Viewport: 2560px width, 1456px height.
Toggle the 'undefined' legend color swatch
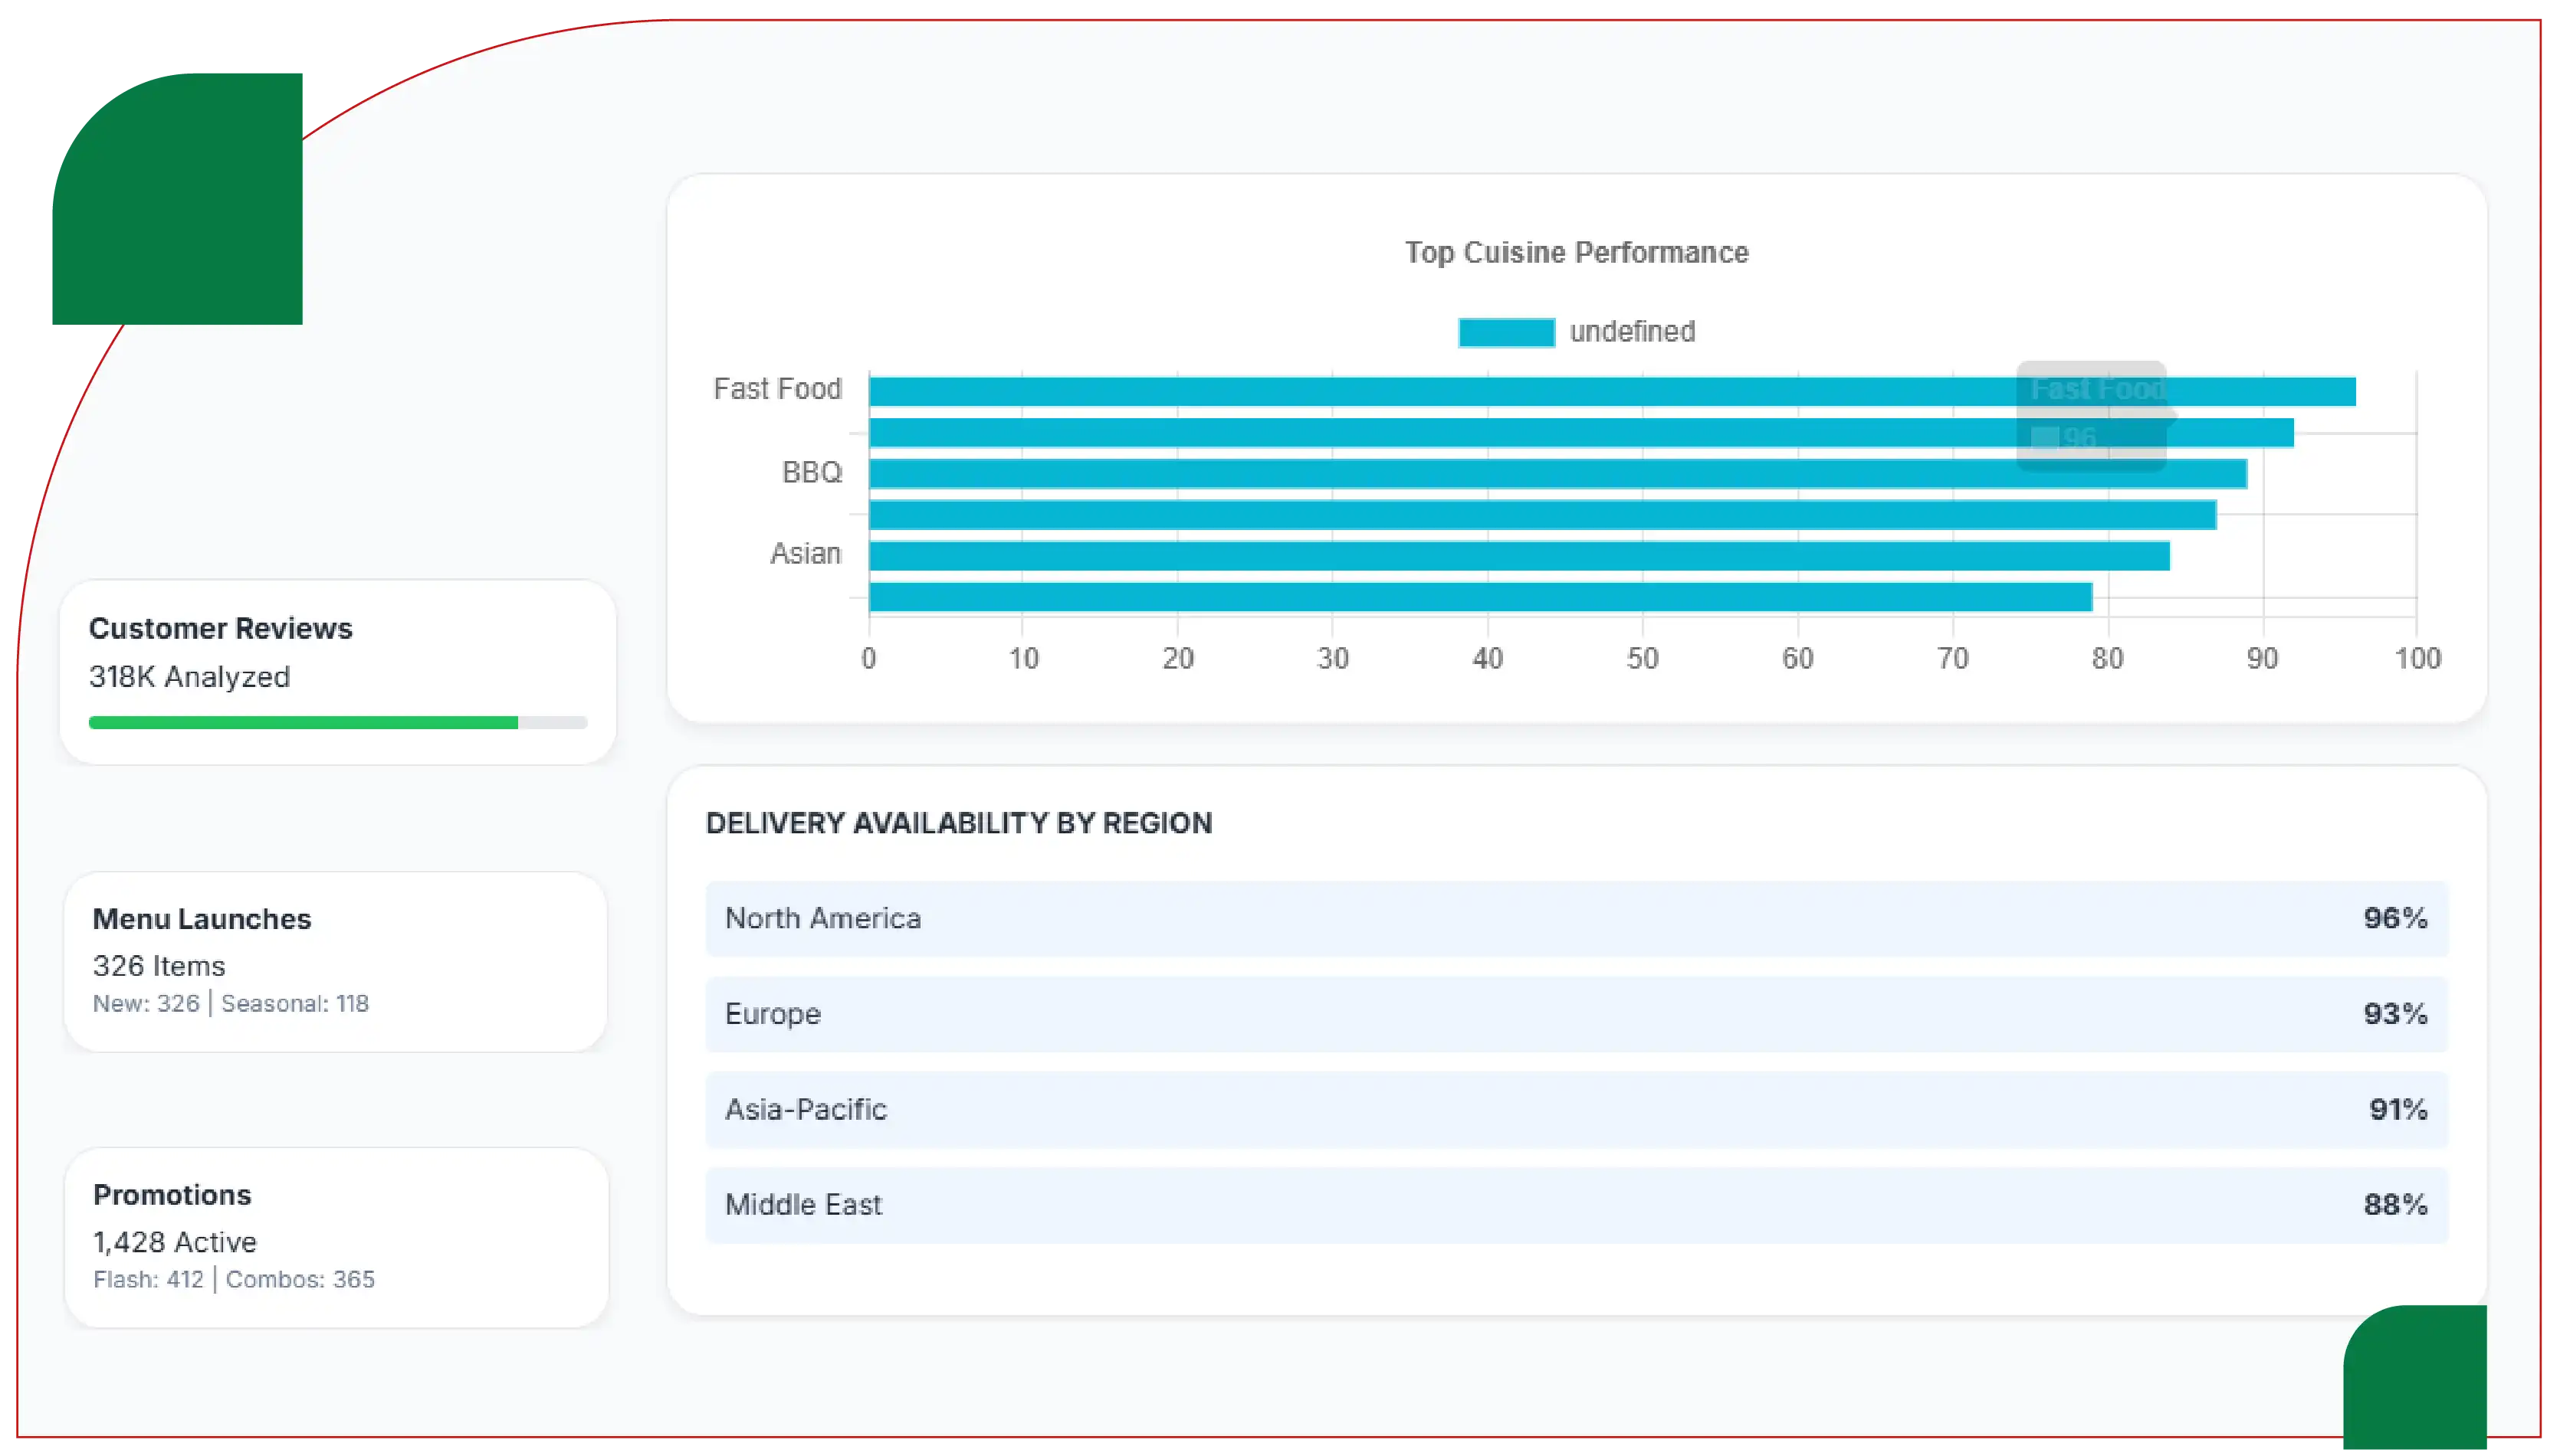[x=1505, y=332]
